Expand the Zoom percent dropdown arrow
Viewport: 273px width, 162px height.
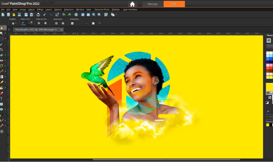[32, 23]
